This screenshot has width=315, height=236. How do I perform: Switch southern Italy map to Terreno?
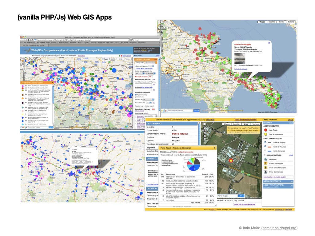pos(291,22)
